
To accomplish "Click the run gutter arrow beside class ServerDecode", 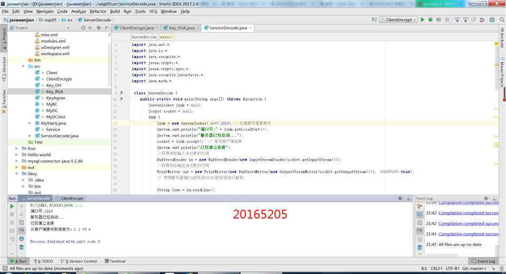I will click(x=122, y=93).
